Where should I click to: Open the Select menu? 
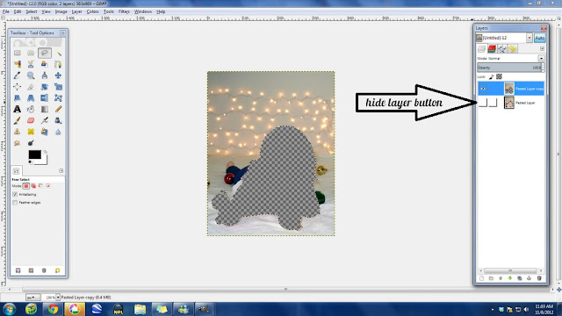tap(32, 11)
